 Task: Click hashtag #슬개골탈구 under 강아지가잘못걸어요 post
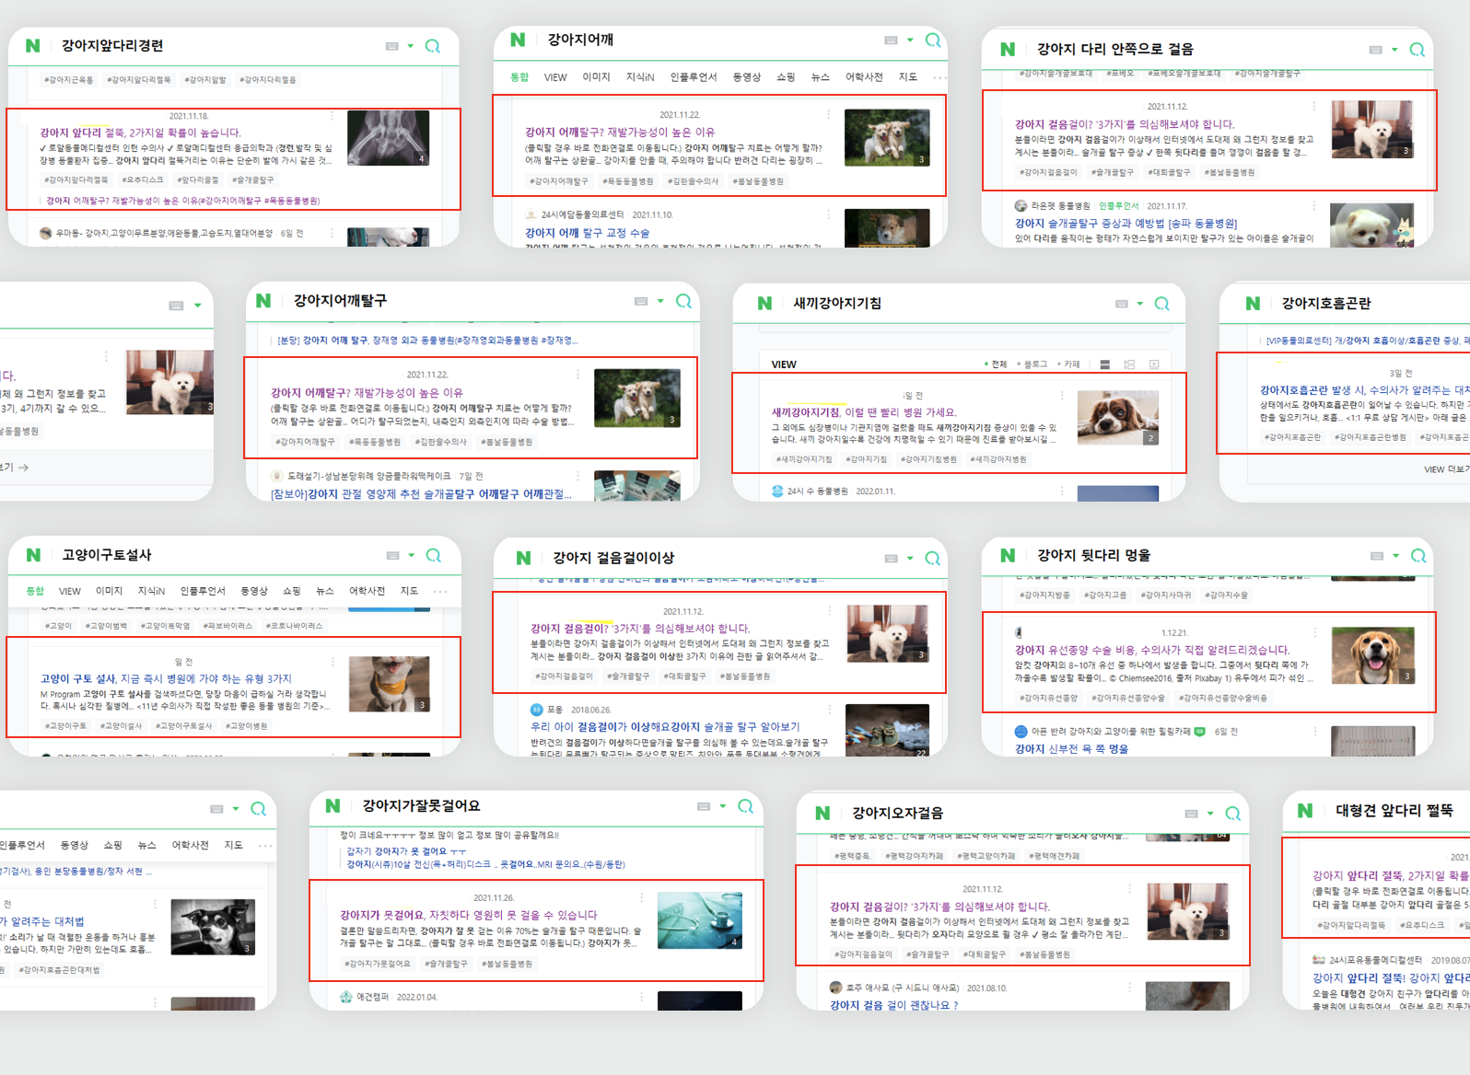[x=446, y=964]
